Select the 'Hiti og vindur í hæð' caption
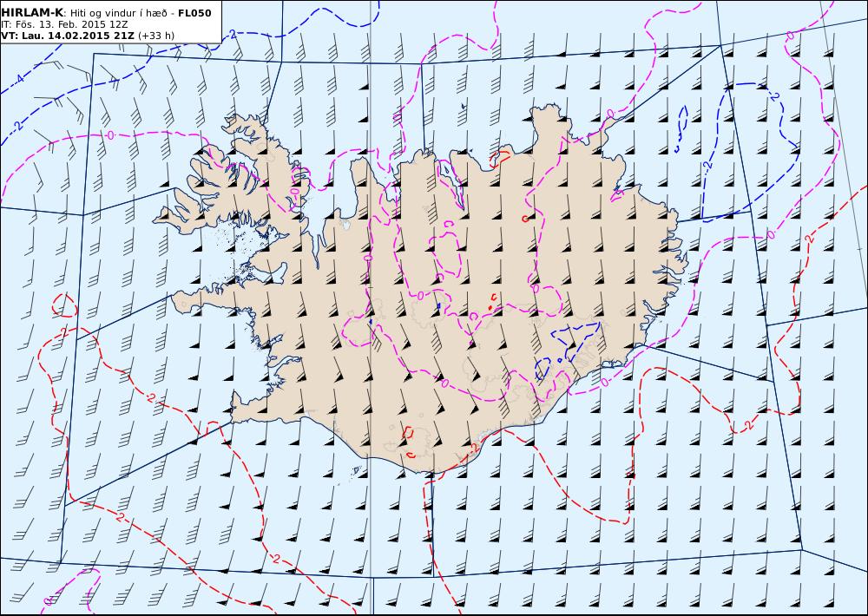This screenshot has width=868, height=616. 118,13
